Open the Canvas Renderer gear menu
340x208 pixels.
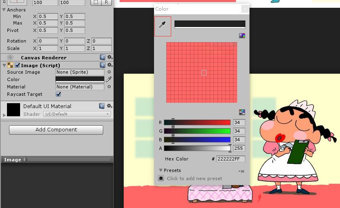coord(109,57)
